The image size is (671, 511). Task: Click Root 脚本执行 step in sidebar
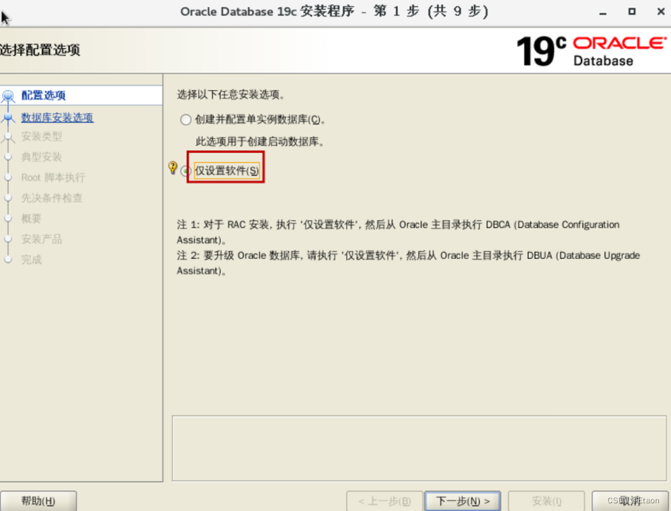click(x=53, y=177)
